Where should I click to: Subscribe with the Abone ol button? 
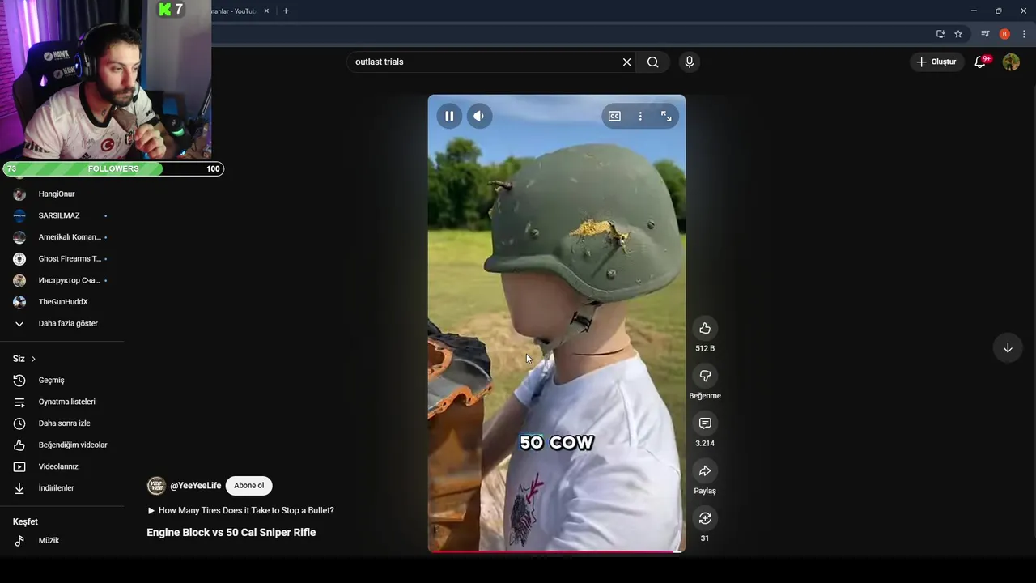click(249, 486)
